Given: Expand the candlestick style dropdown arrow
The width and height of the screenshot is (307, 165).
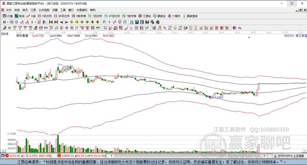Looking at the screenshot, I should (x=35, y=22).
